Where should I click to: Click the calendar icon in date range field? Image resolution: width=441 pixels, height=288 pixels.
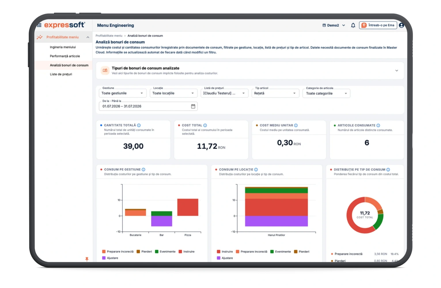[x=193, y=106]
